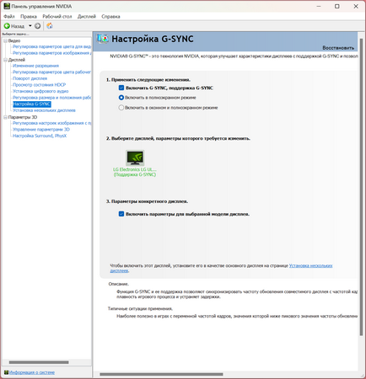Screen dimensions: 366x379
Task: Open the Файл menu
Action: click(x=9, y=17)
